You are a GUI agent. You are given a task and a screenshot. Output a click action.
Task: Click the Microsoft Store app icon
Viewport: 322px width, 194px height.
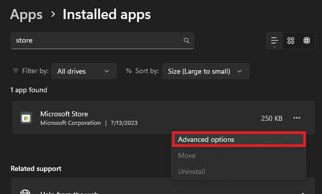[x=26, y=118]
